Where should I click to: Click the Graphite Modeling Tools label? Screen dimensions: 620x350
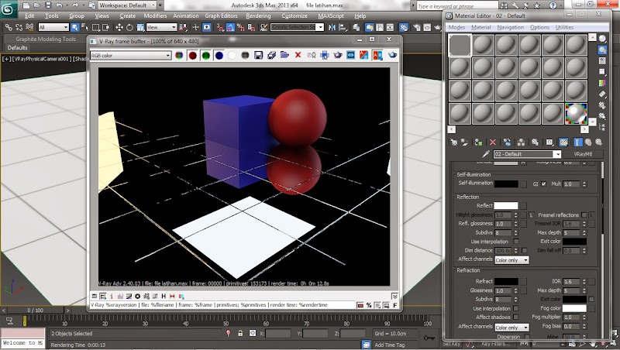(x=46, y=39)
